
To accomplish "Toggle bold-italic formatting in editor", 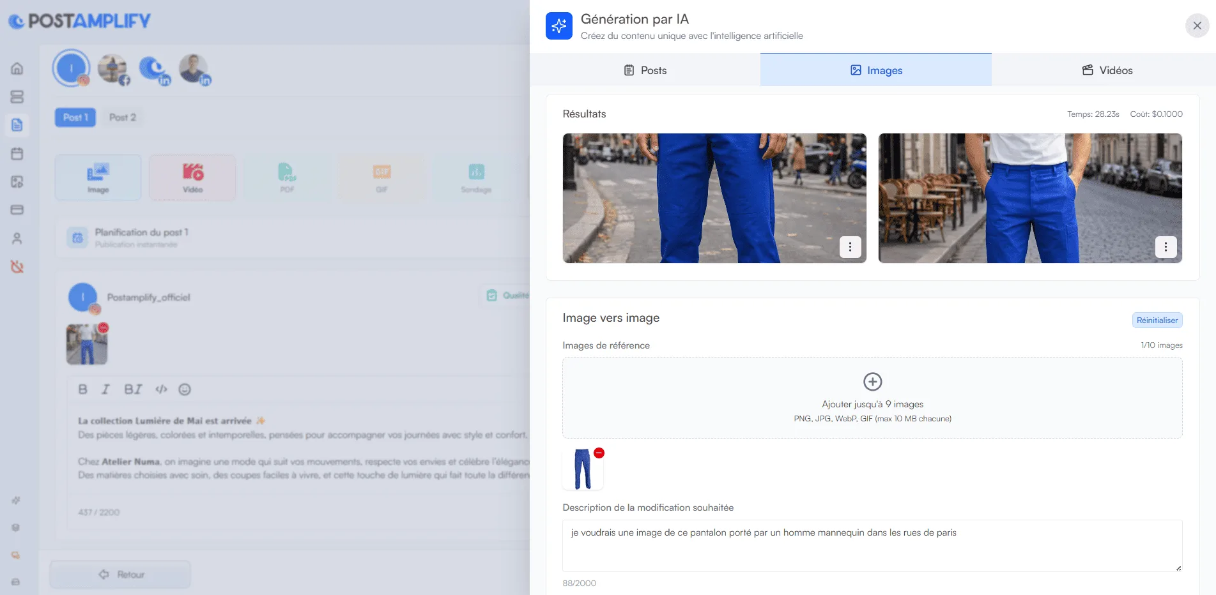I will (133, 389).
